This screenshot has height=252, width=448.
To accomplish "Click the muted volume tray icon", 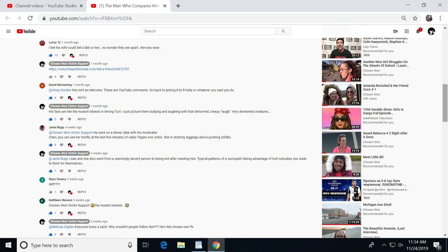I will 401,245.
